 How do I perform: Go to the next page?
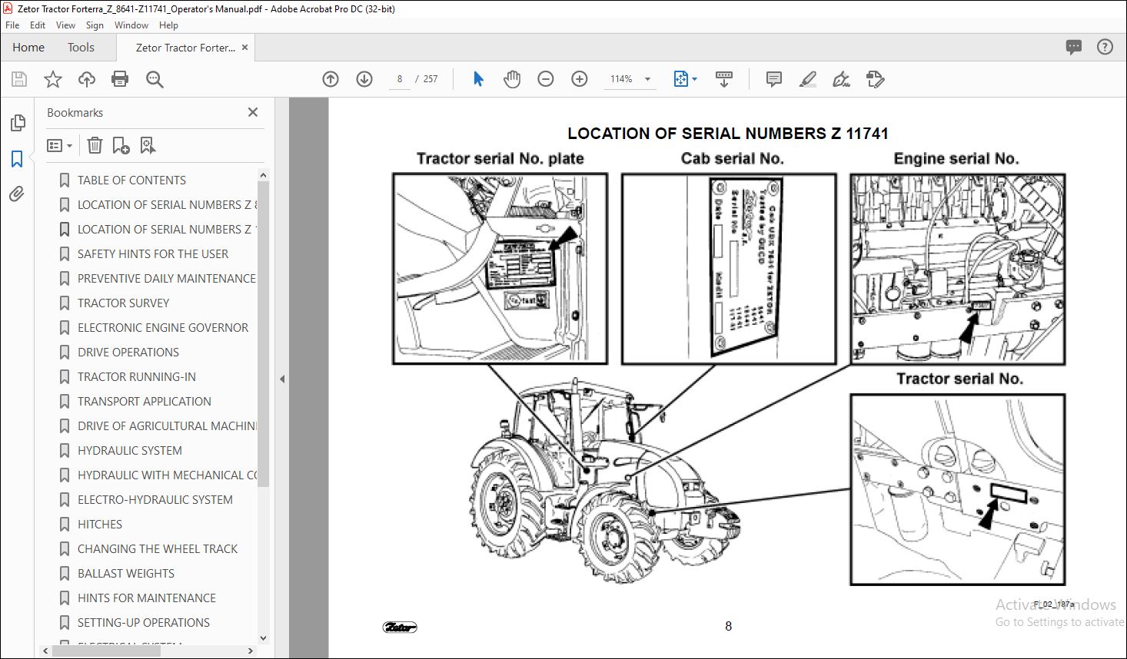tap(364, 79)
